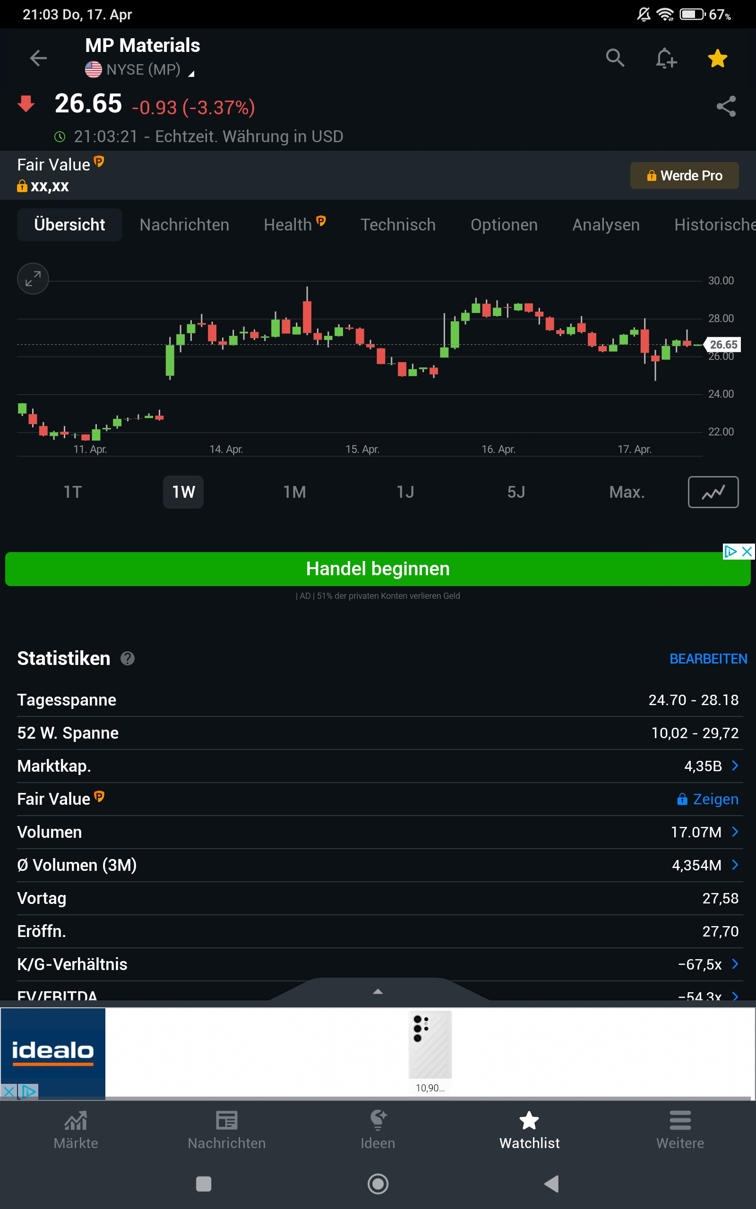Switch to the Nachrichten tab at top

coord(184,225)
